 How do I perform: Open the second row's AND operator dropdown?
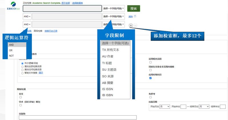pyautogui.click(x=27, y=17)
